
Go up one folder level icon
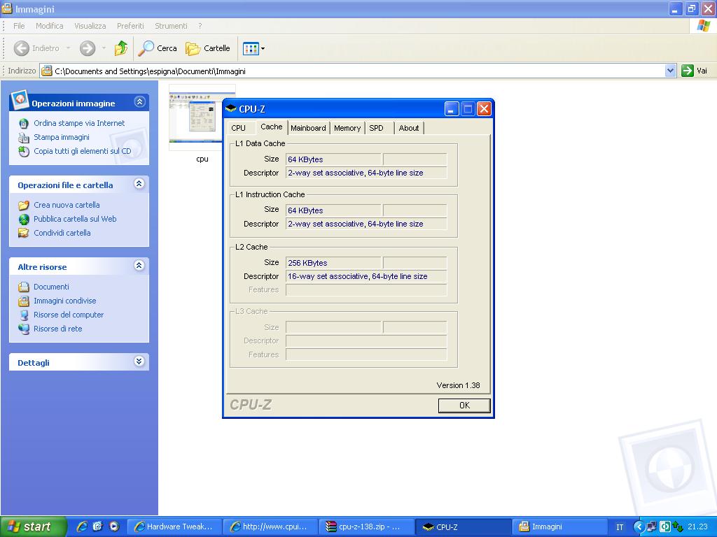click(120, 48)
